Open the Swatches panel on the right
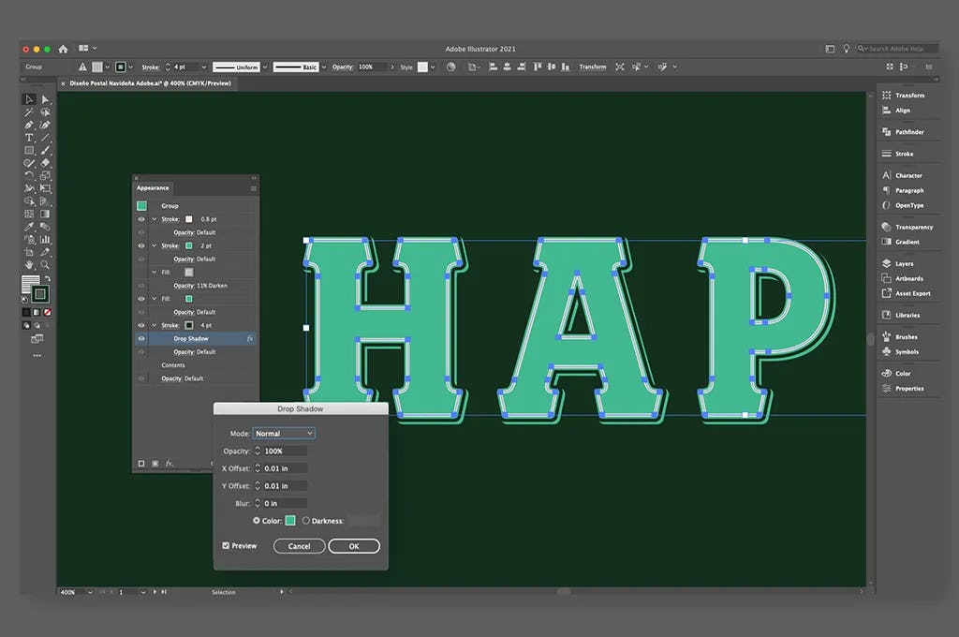The height and width of the screenshot is (637, 959). pos(902,373)
